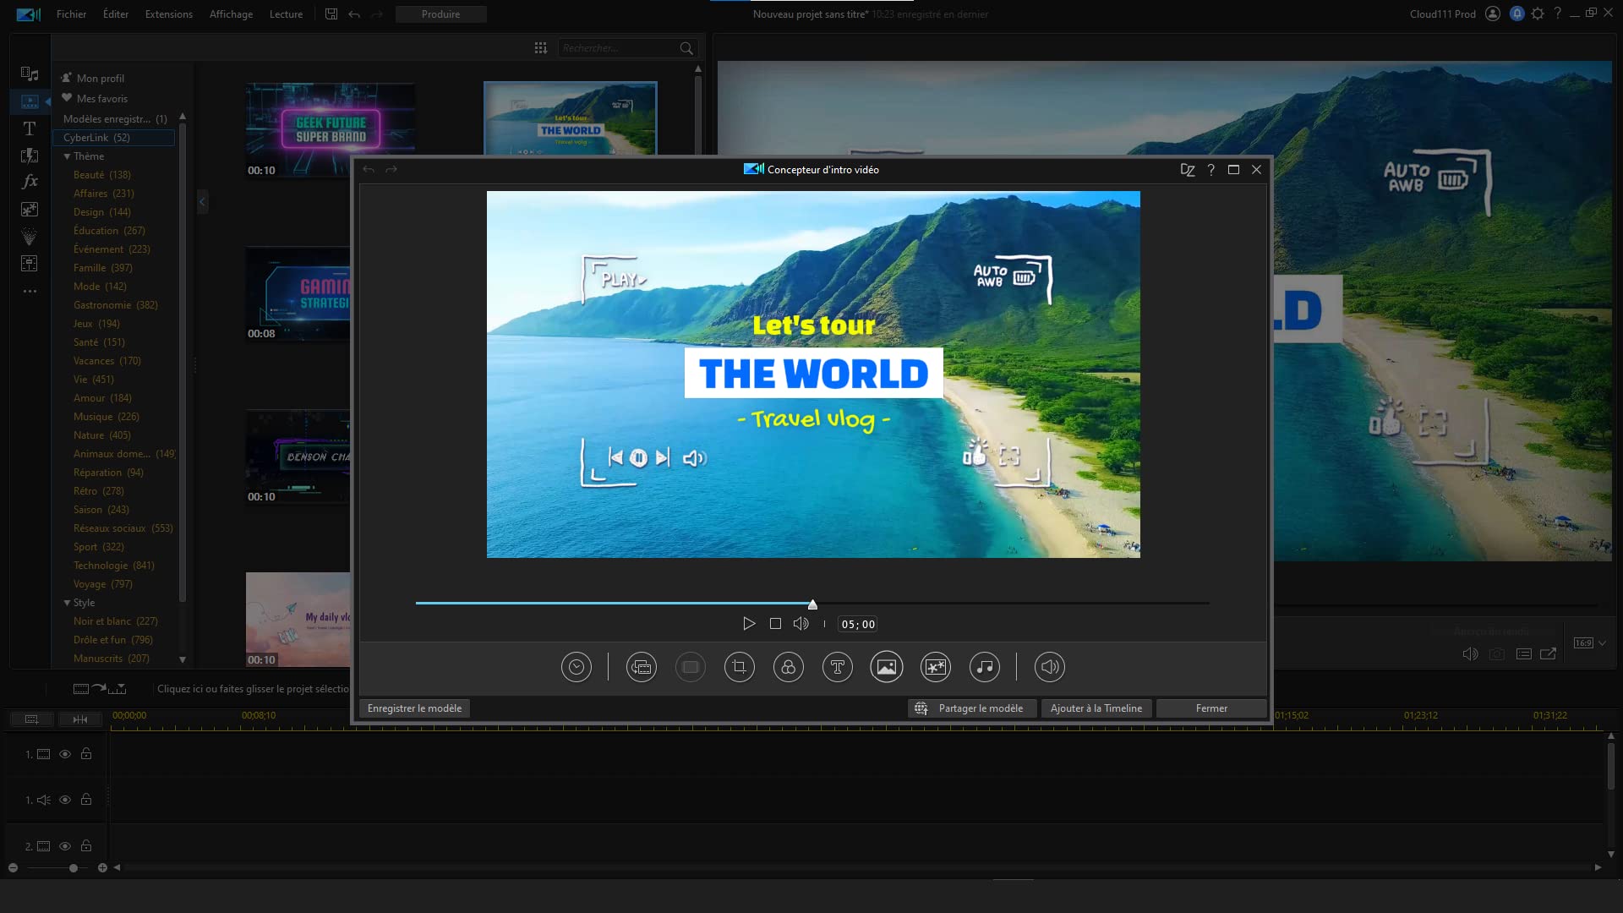This screenshot has width=1623, height=913.
Task: Add an image with the picture icon
Action: [887, 667]
